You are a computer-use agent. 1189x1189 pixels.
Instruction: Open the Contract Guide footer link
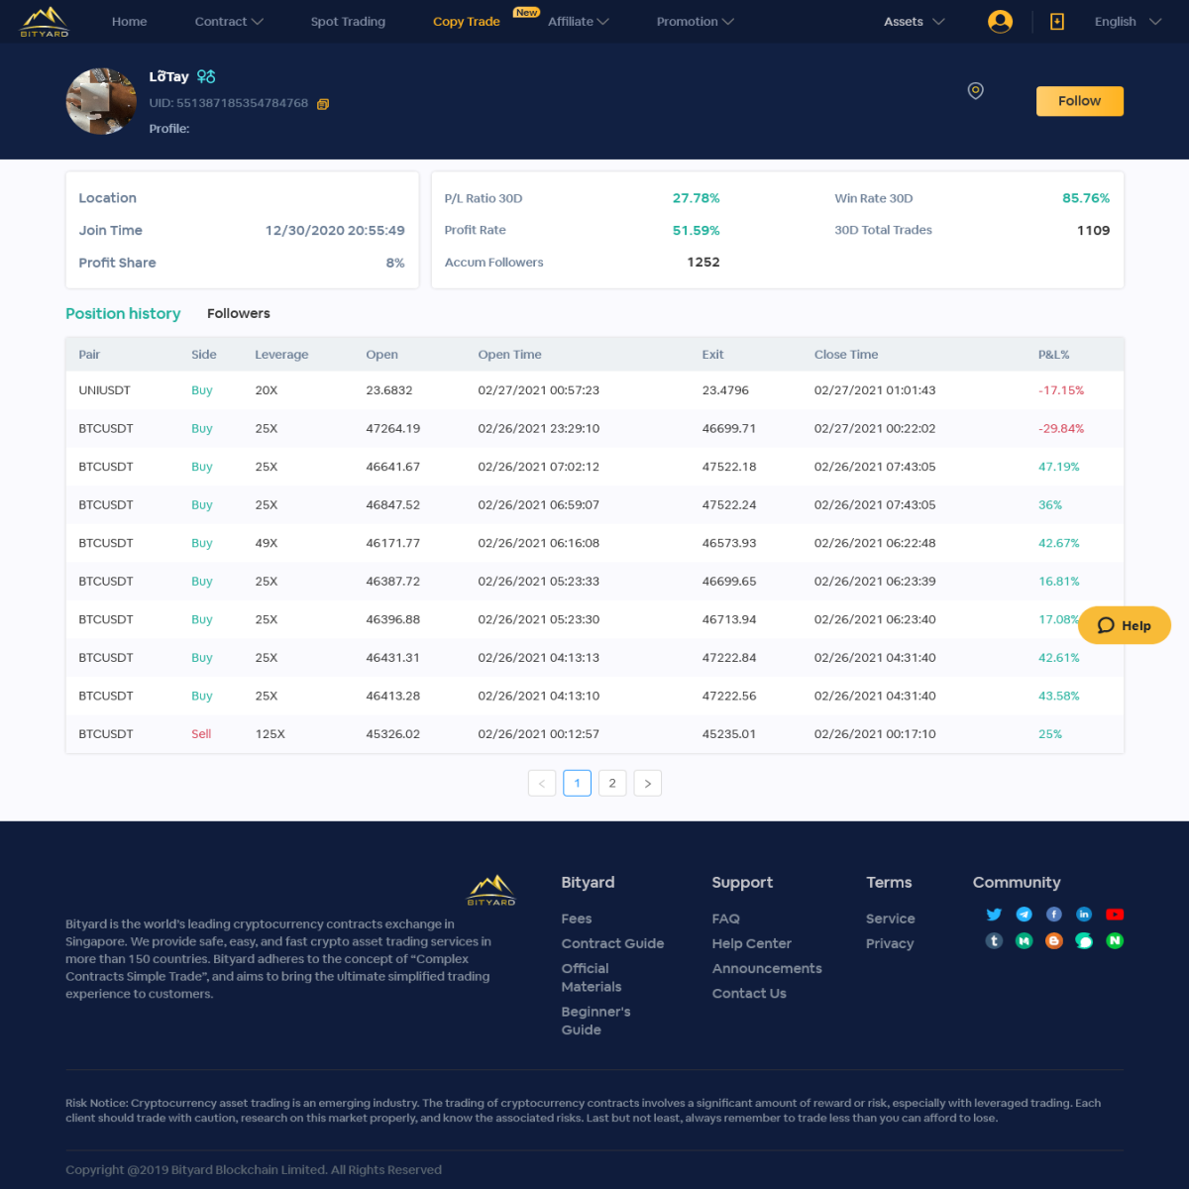point(612,943)
